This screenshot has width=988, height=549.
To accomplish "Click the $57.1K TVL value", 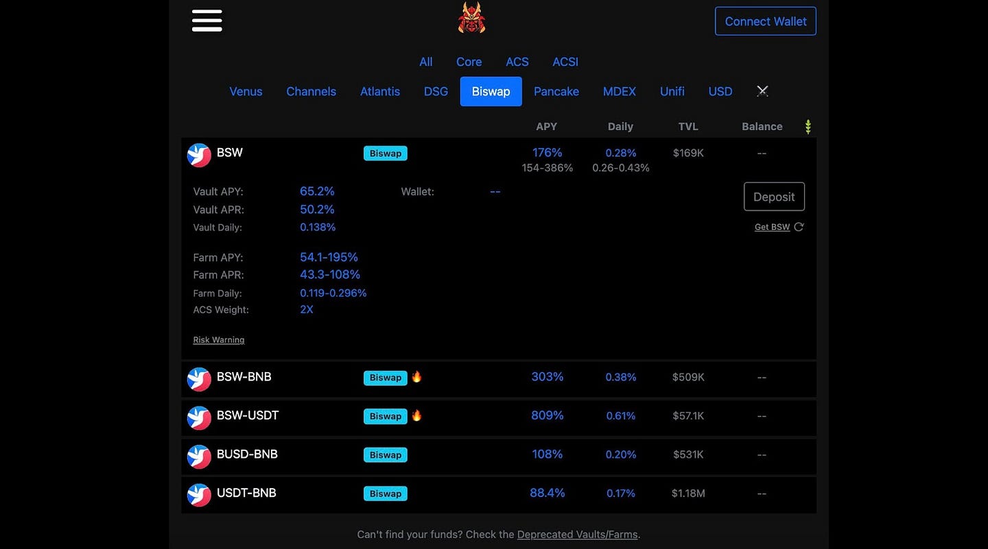I will [x=688, y=416].
